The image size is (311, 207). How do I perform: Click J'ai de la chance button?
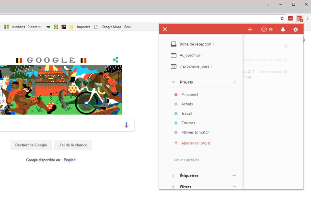[x=73, y=145]
